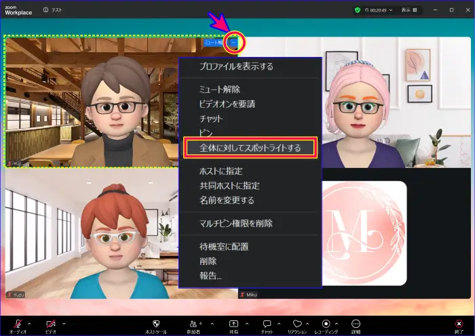Expand chat options arrow in bottom toolbar
This screenshot has width=475, height=336.
(279, 324)
